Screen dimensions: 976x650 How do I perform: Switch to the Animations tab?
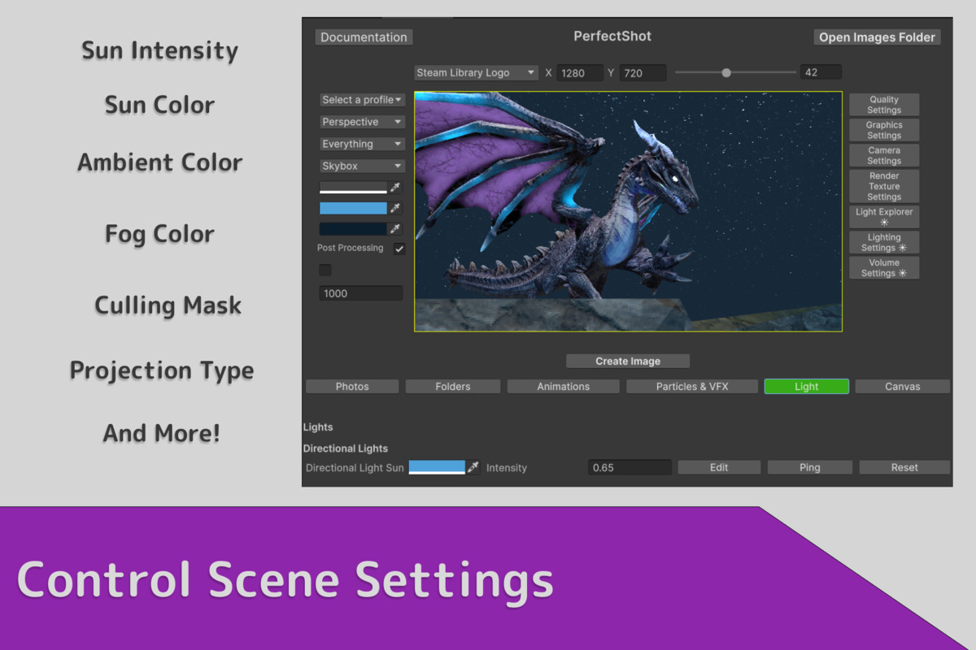[x=563, y=386]
